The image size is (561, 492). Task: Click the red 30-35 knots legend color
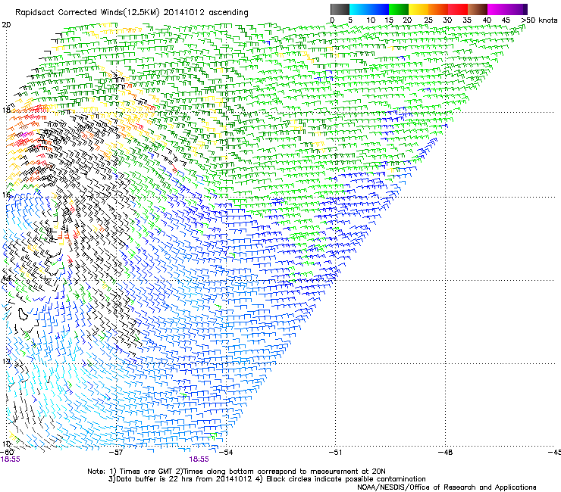(x=458, y=9)
